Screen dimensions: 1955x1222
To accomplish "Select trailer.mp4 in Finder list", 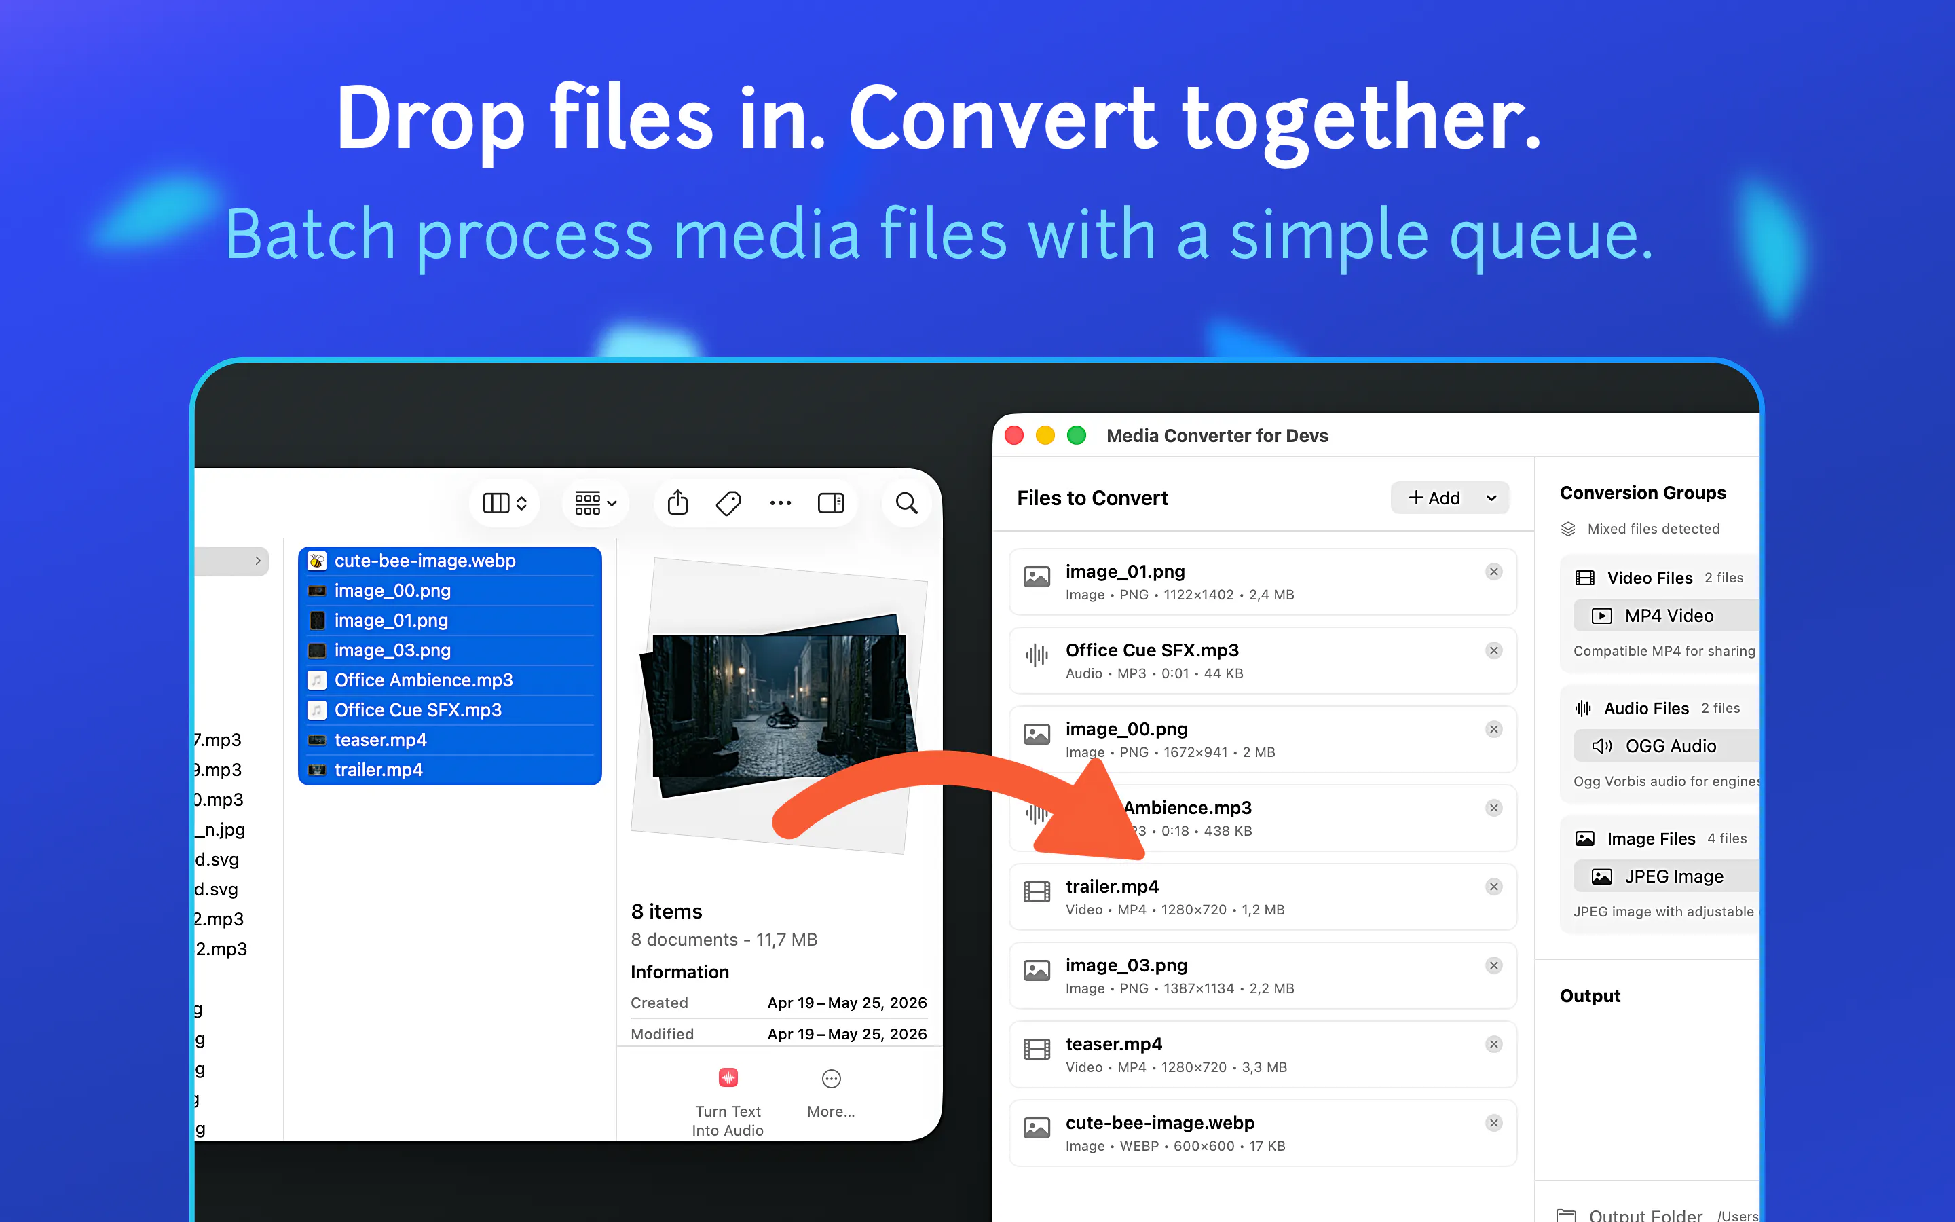I will coord(450,771).
